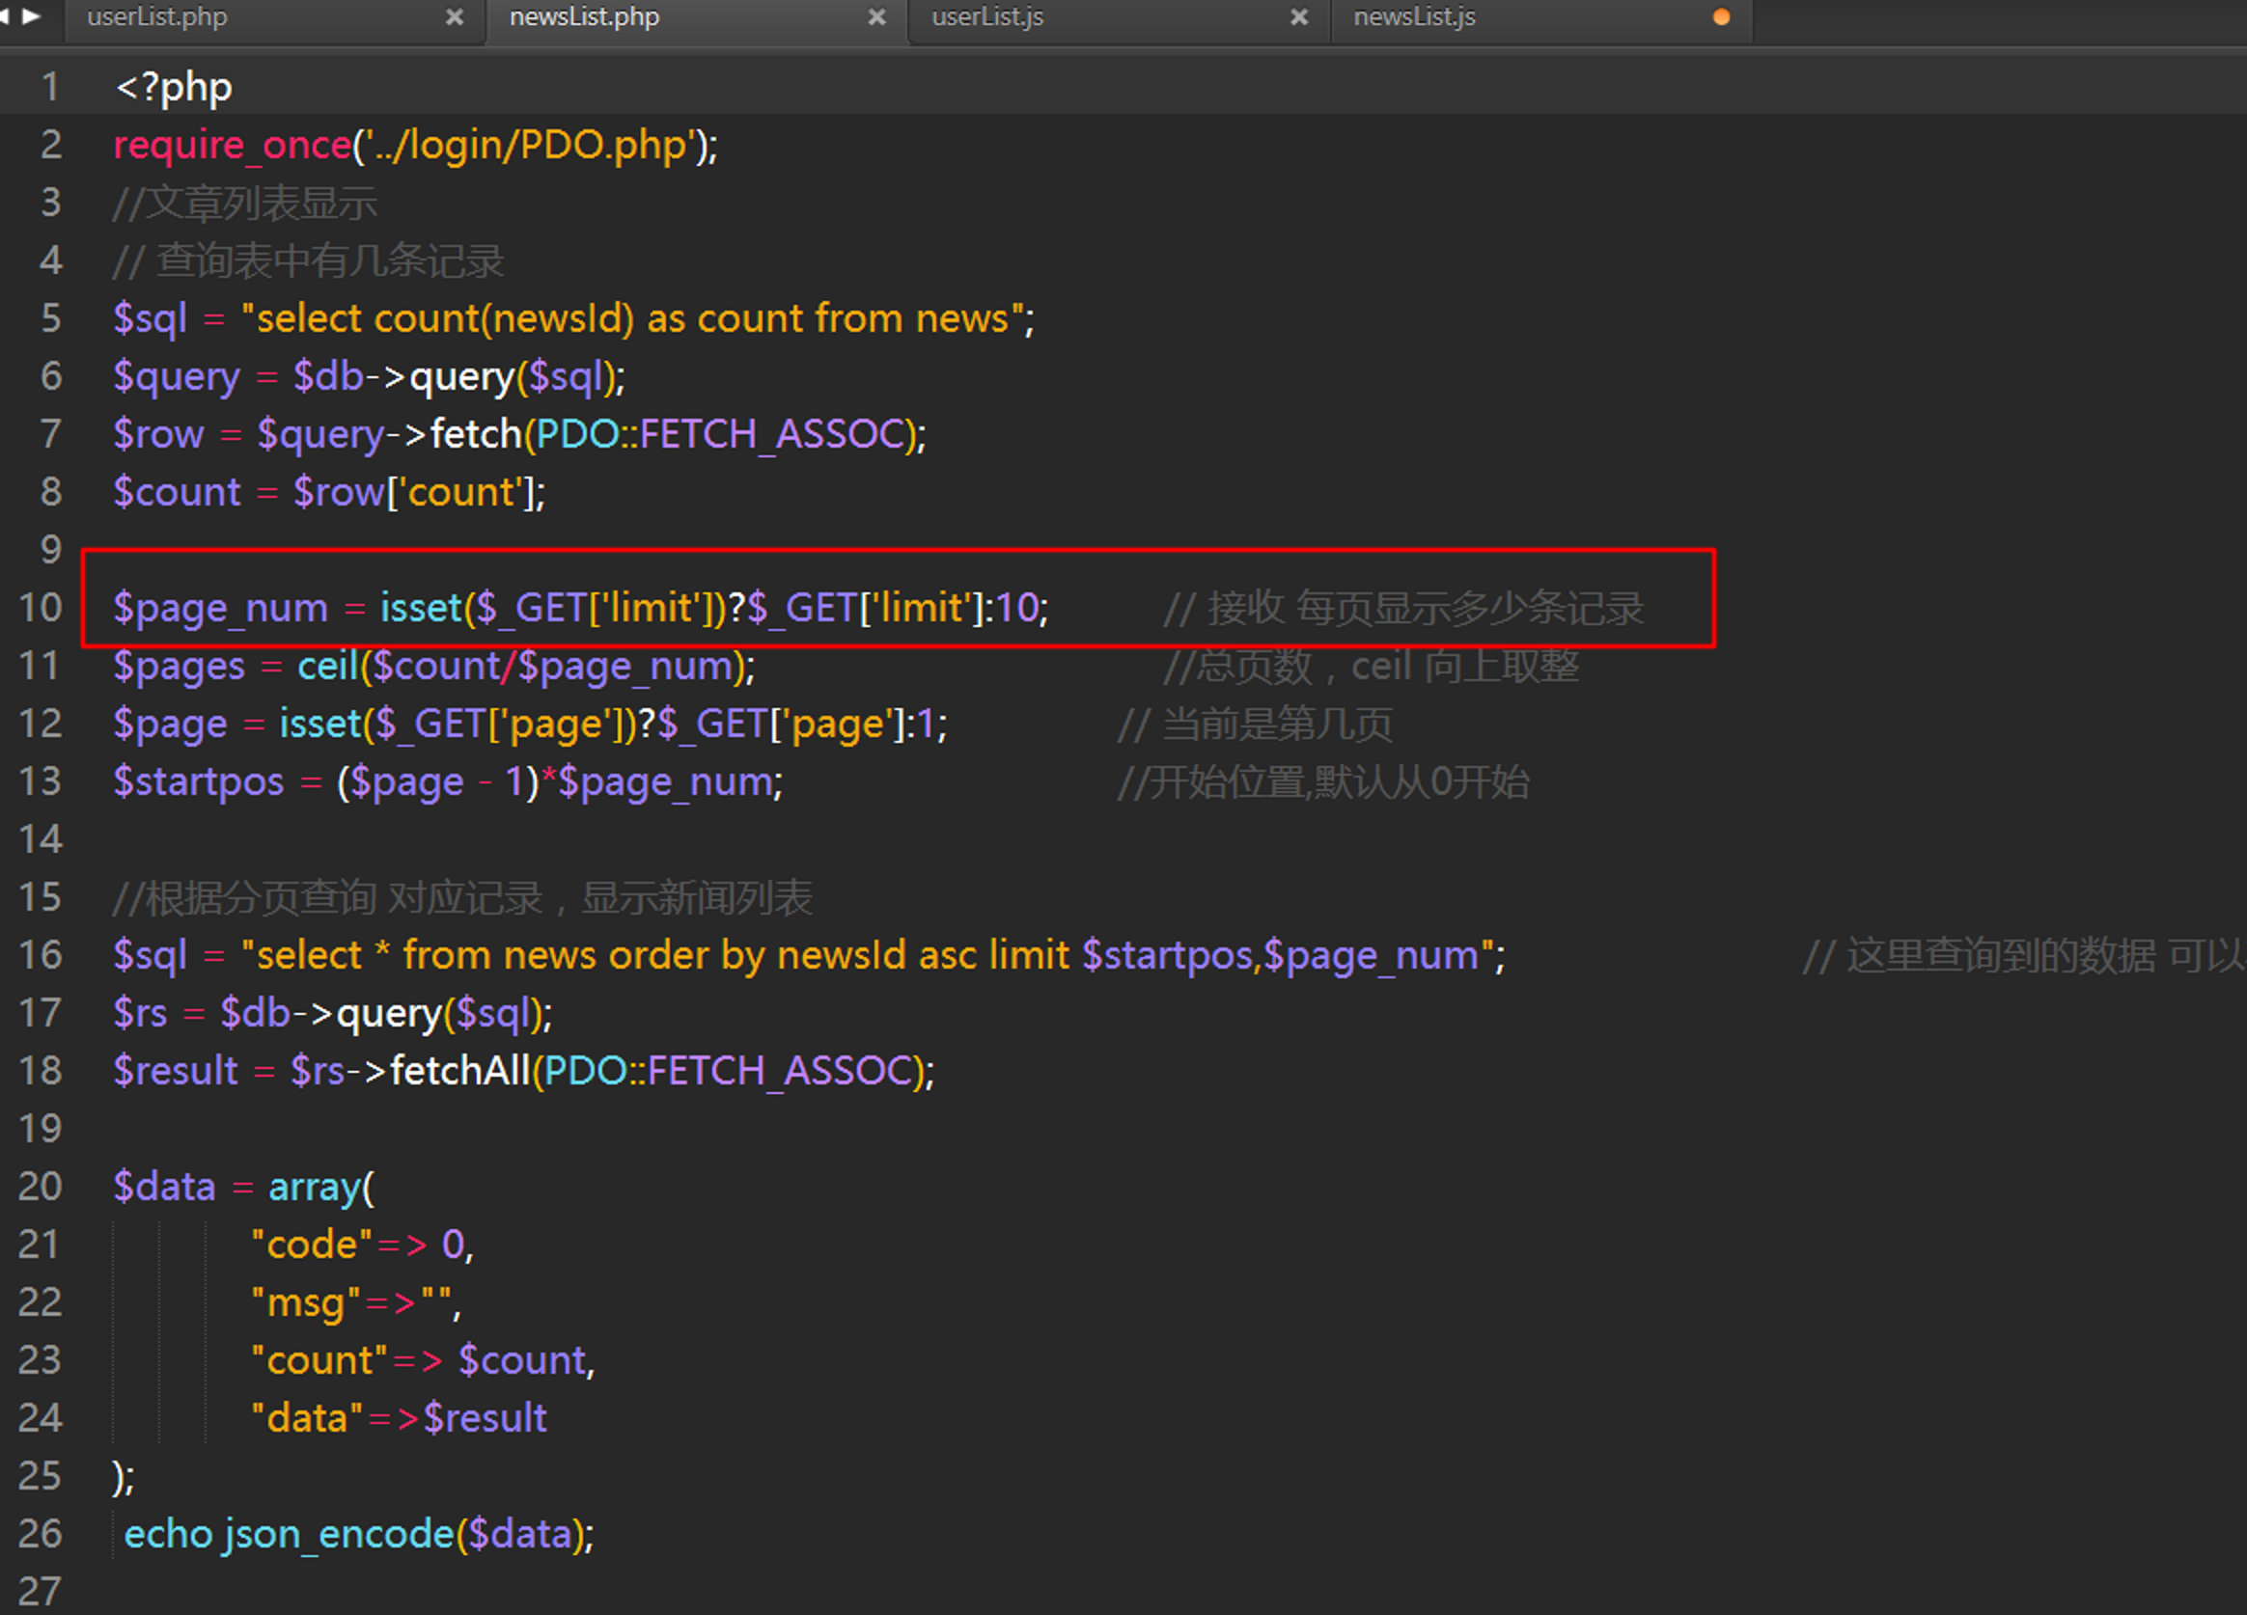Click the "count" array key on line 23

(x=319, y=1360)
